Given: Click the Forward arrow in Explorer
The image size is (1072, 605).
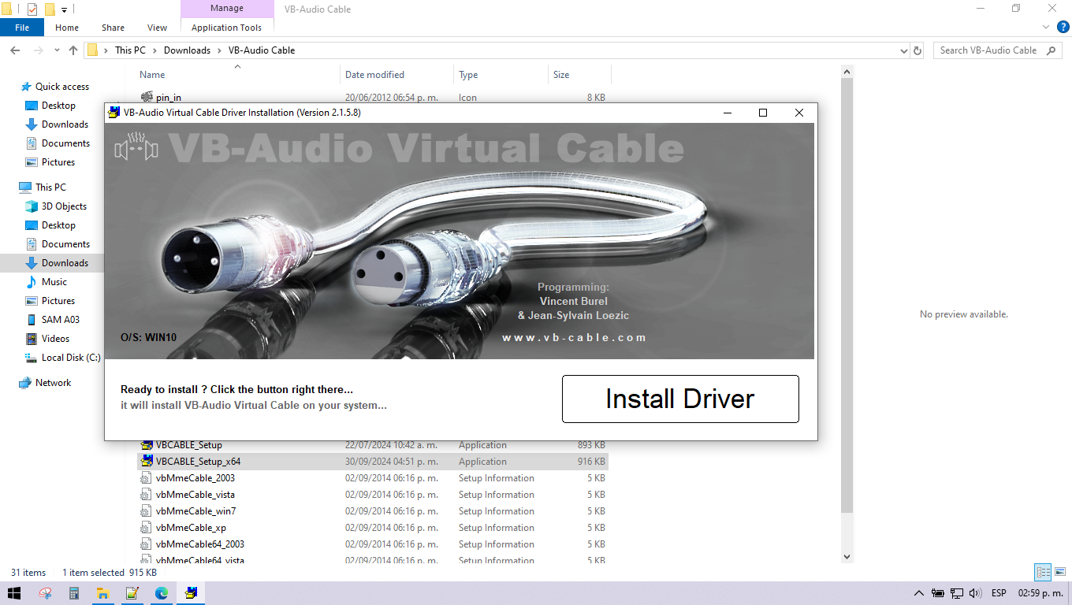Looking at the screenshot, I should pyautogui.click(x=38, y=50).
